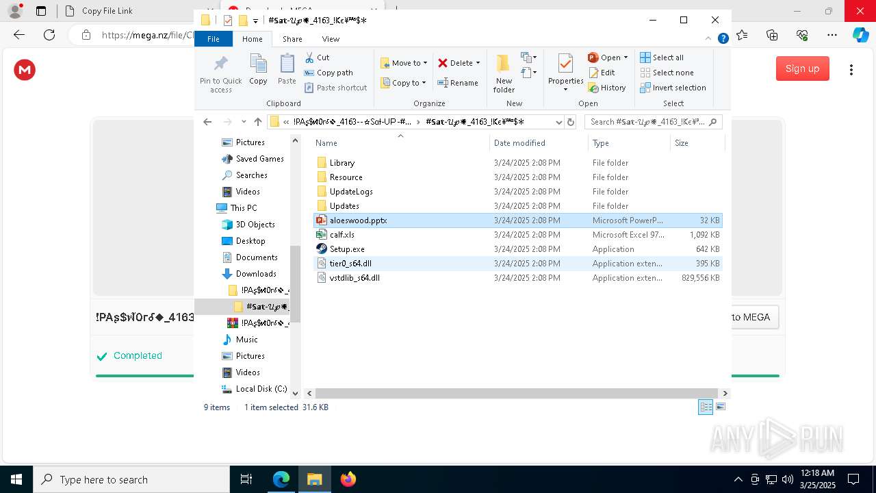Viewport: 876px width, 493px height.
Task: Switch to the Share ribbon tab
Action: [x=292, y=39]
